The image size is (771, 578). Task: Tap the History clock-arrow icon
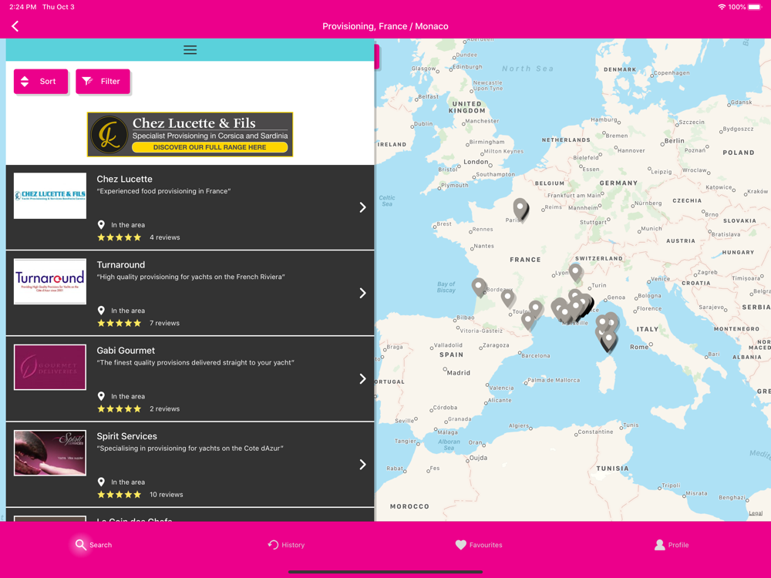(273, 545)
